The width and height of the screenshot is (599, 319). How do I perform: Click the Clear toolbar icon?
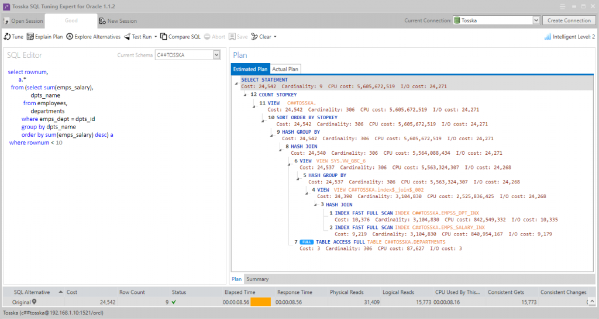(254, 37)
